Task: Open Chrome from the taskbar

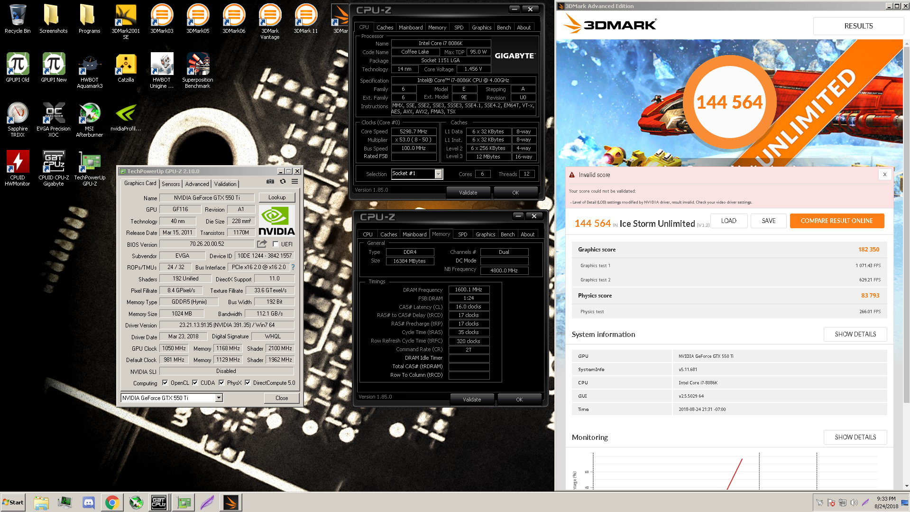Action: 112,503
